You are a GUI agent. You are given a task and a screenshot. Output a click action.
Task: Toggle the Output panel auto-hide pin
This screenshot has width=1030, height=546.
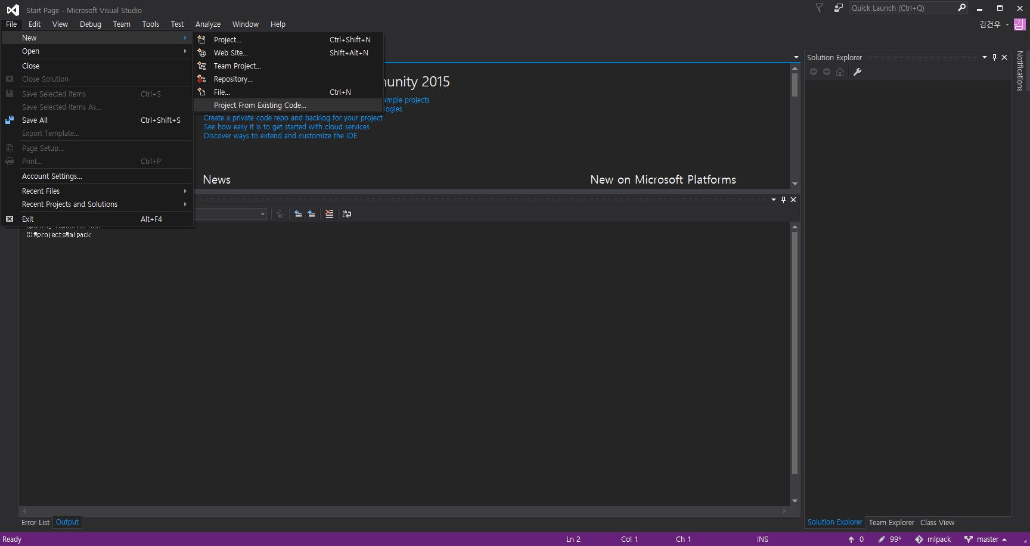pyautogui.click(x=783, y=200)
